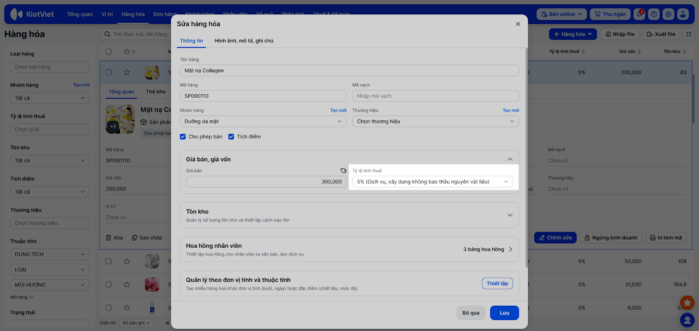This screenshot has height=331, width=699.
Task: Click the KiotViet logo
Action: click(32, 14)
